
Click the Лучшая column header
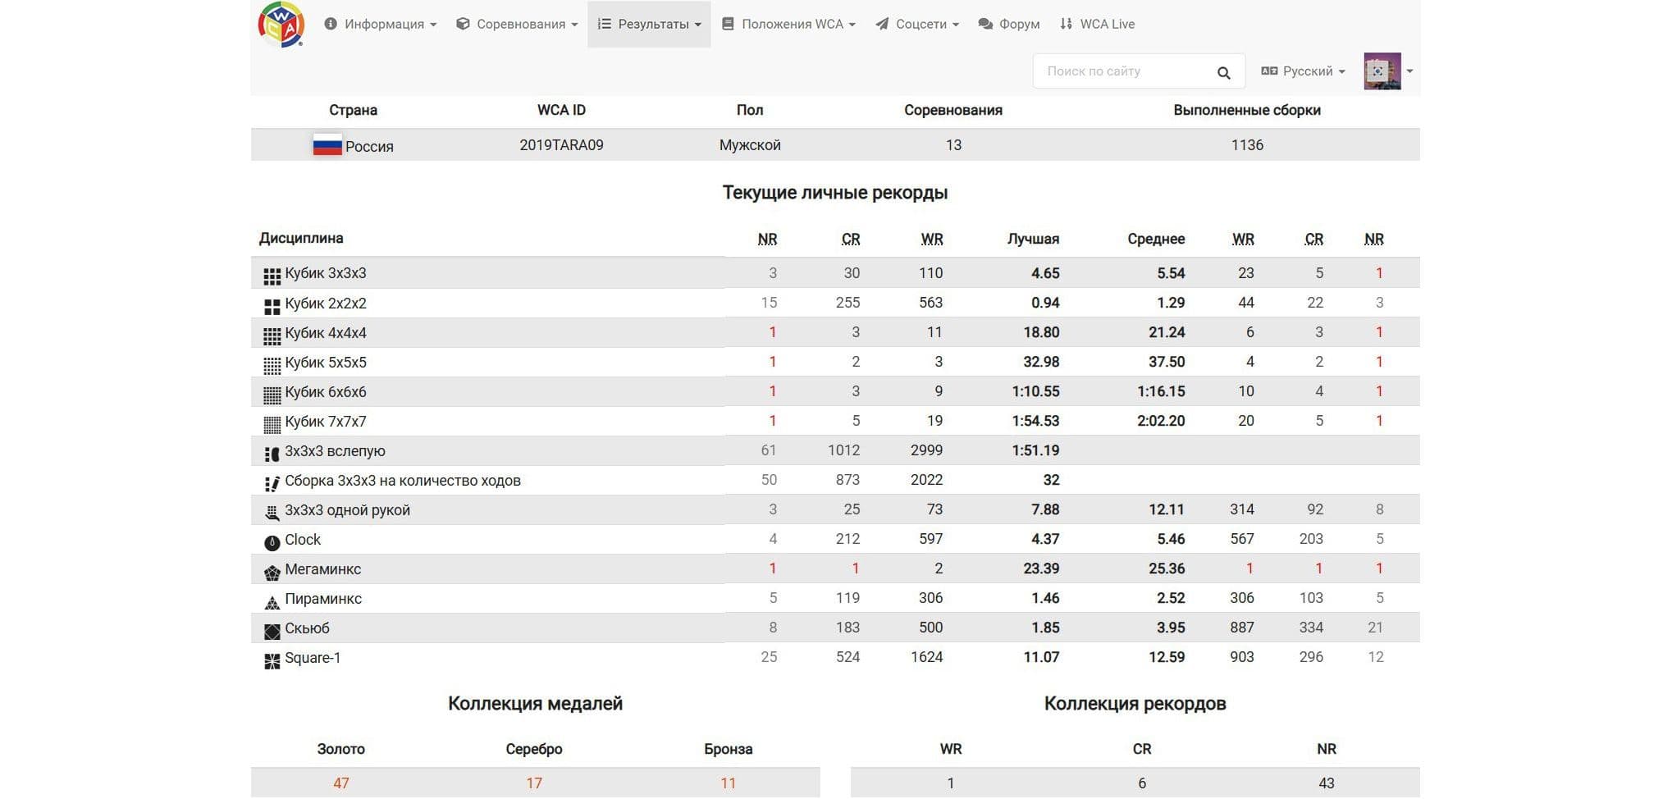pos(1033,239)
